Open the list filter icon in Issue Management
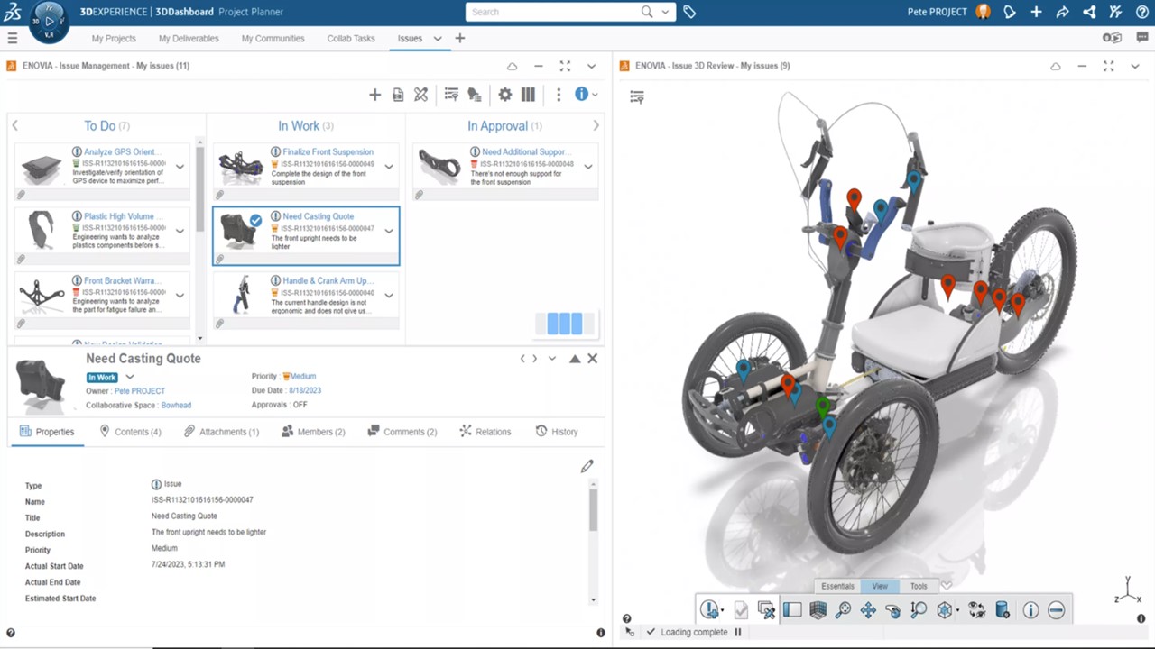The height and width of the screenshot is (649, 1155). (x=451, y=95)
